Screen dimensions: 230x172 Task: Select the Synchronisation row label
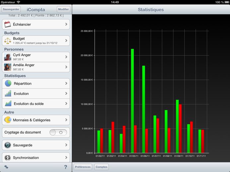click(x=26, y=158)
